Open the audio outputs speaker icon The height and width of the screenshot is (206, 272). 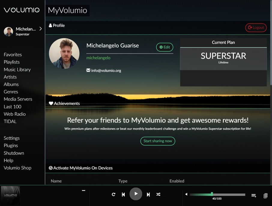(265, 196)
